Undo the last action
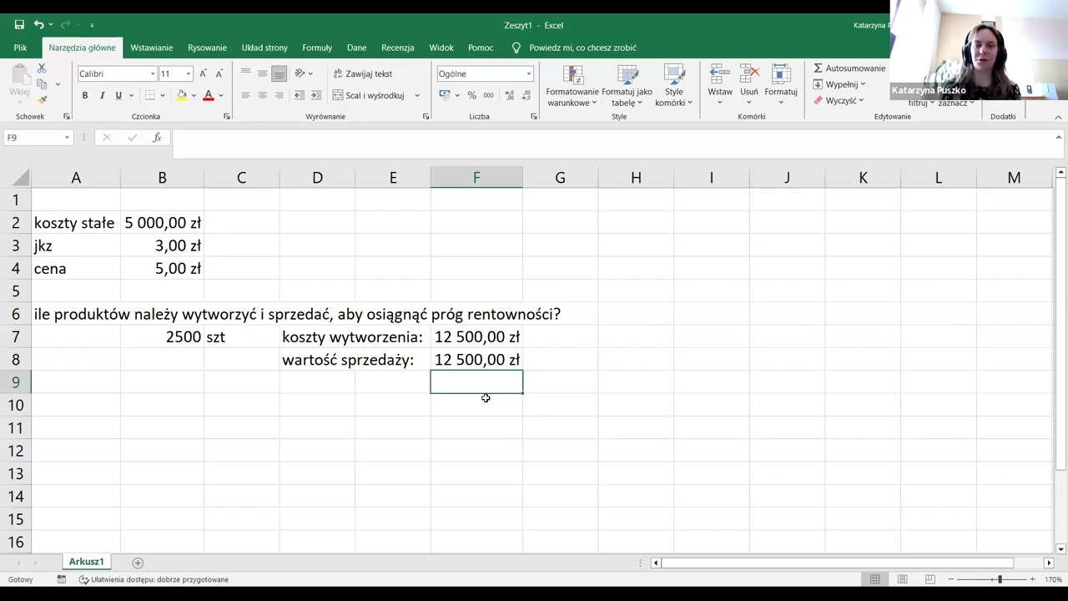The width and height of the screenshot is (1068, 601). pyautogui.click(x=38, y=25)
